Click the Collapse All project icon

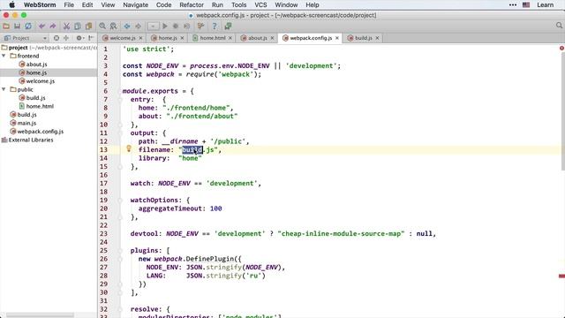[x=66, y=38]
